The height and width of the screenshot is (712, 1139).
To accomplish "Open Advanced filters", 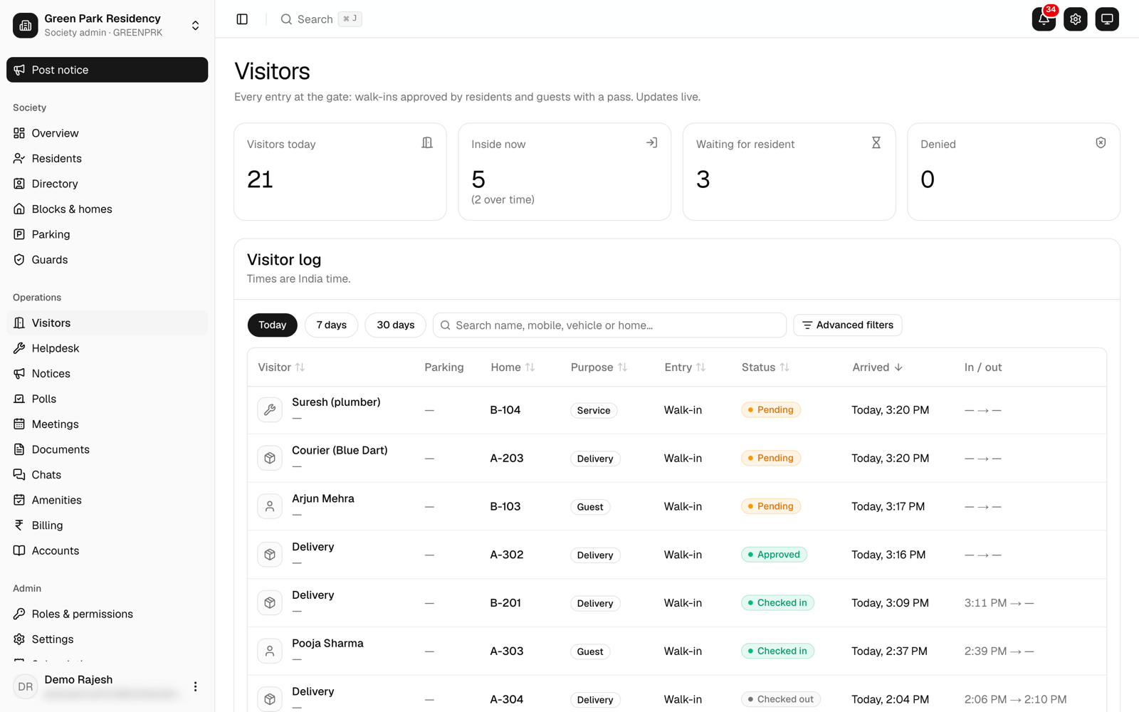I will coord(848,325).
